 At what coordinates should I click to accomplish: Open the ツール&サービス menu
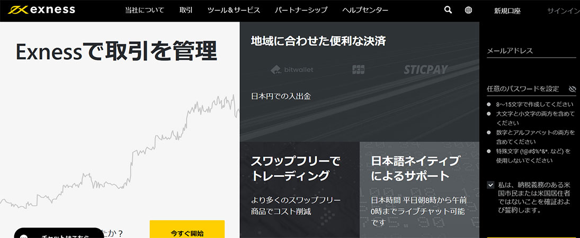pos(234,11)
